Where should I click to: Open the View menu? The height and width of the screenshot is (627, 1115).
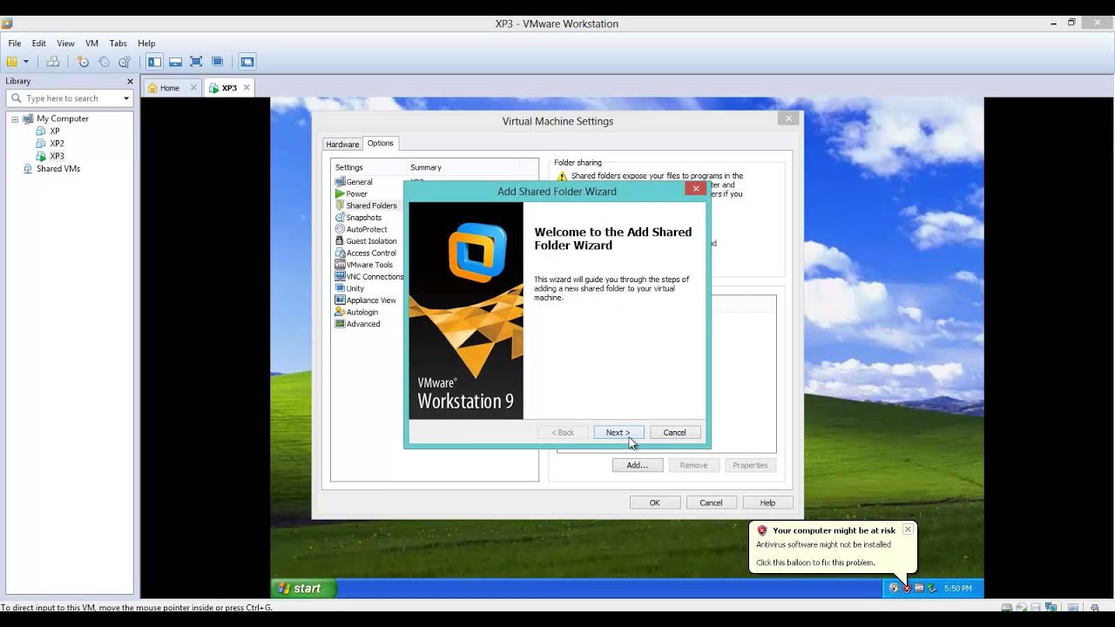[65, 44]
